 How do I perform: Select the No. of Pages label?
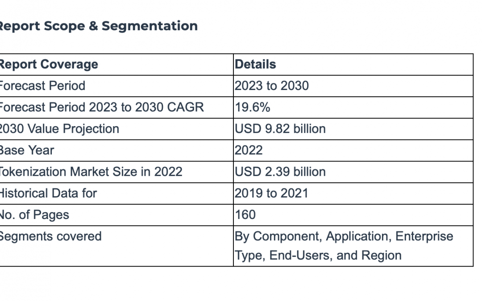(x=34, y=214)
